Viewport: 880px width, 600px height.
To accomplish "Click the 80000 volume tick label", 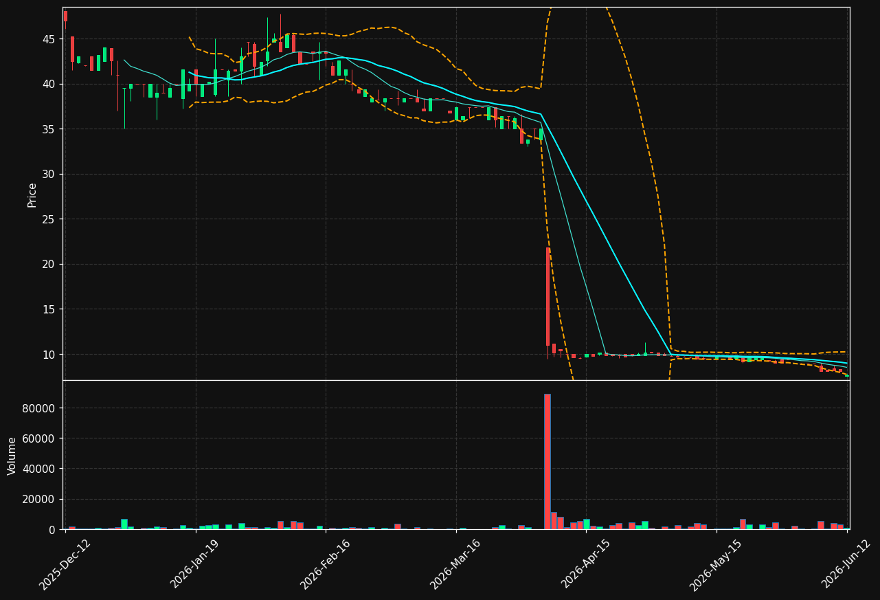I will [x=40, y=408].
